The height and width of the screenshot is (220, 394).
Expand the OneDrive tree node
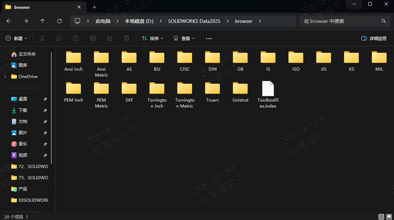(5, 77)
